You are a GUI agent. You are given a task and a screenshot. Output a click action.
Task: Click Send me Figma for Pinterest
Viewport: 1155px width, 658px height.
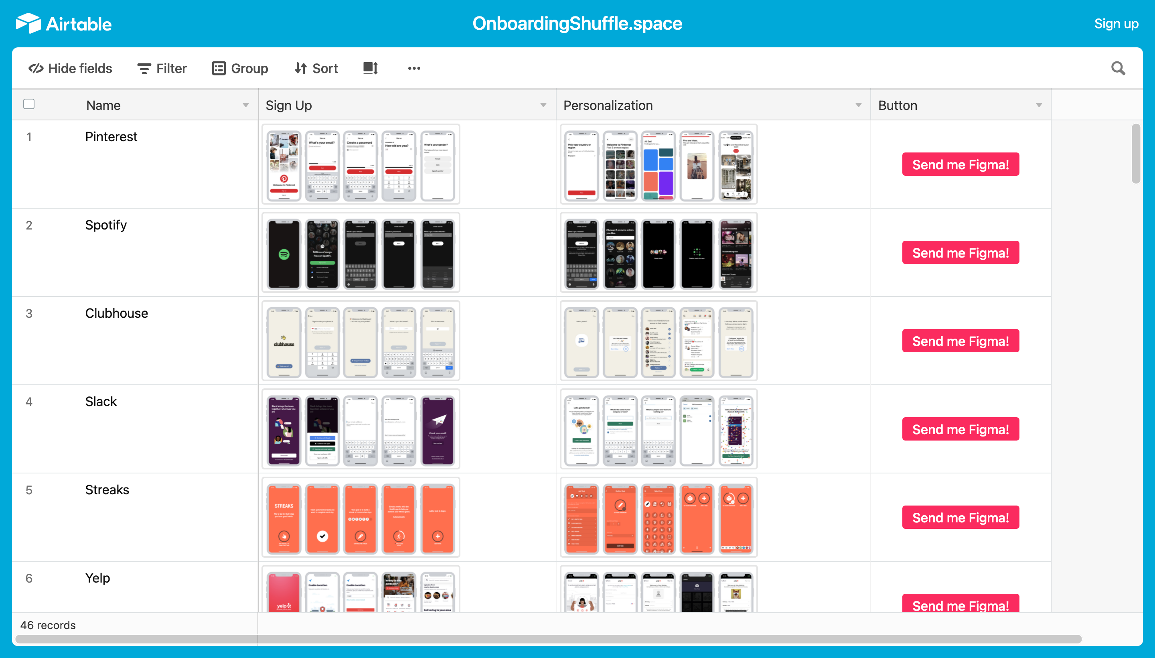pos(960,164)
